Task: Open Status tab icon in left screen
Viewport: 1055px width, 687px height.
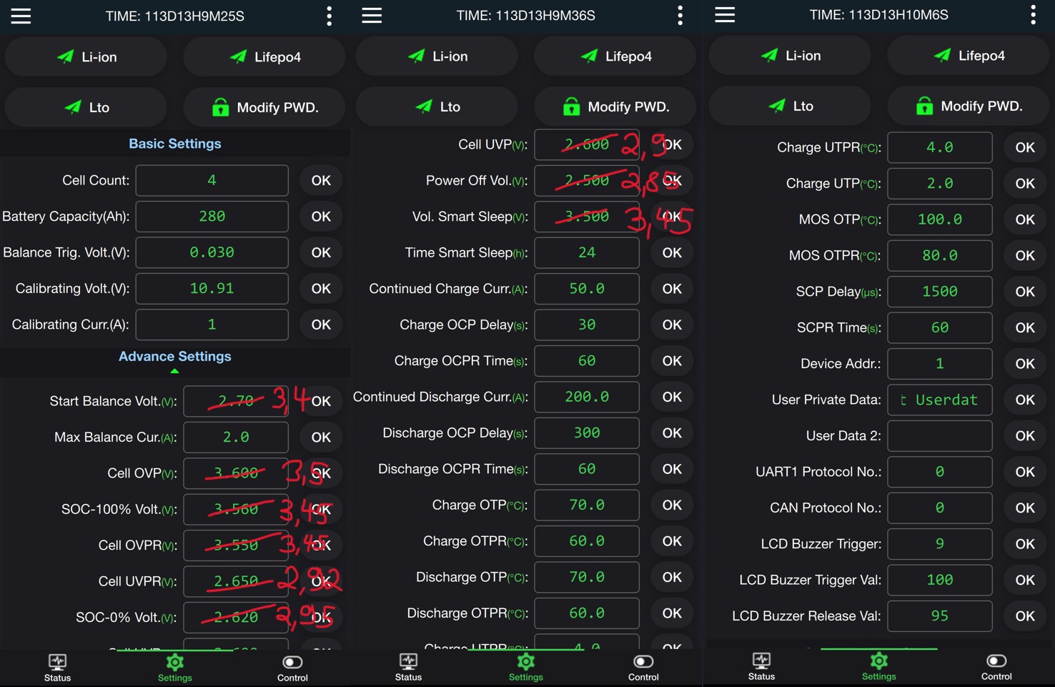Action: pyautogui.click(x=57, y=661)
